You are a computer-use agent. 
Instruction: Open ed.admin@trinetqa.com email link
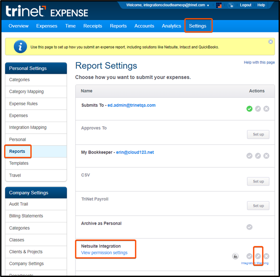pyautogui.click(x=132, y=105)
